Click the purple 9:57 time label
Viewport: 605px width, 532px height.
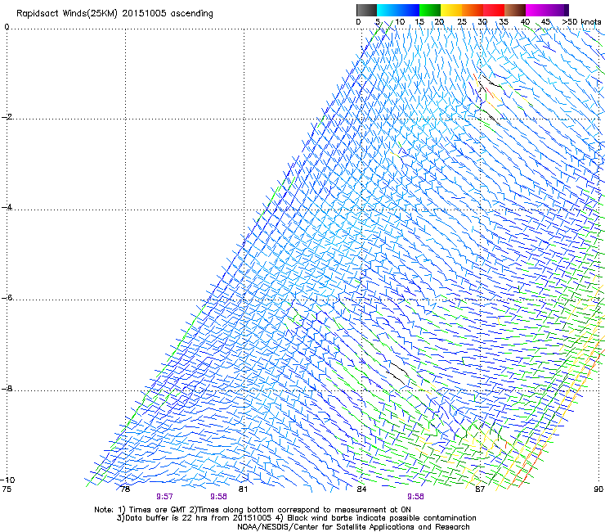(x=164, y=497)
